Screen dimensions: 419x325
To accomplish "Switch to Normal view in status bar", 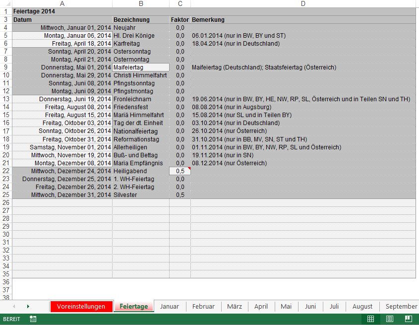I will click(370, 319).
